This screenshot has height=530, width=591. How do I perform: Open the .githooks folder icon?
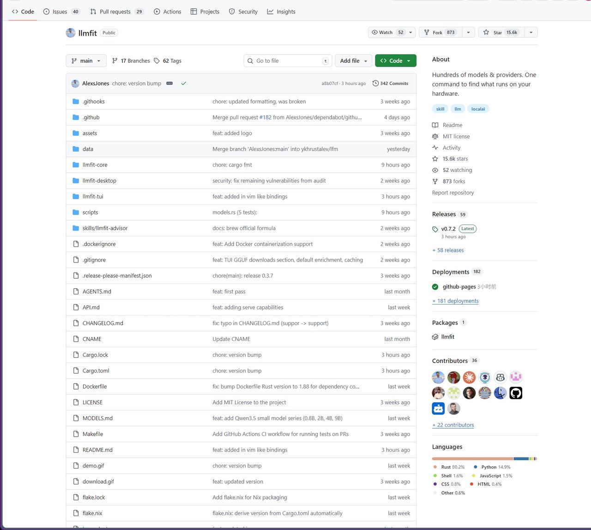76,102
